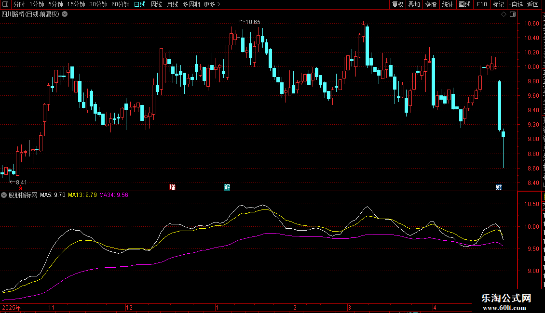Click the red S marker below the chart
This screenshot has width=545, height=313.
coord(21,187)
